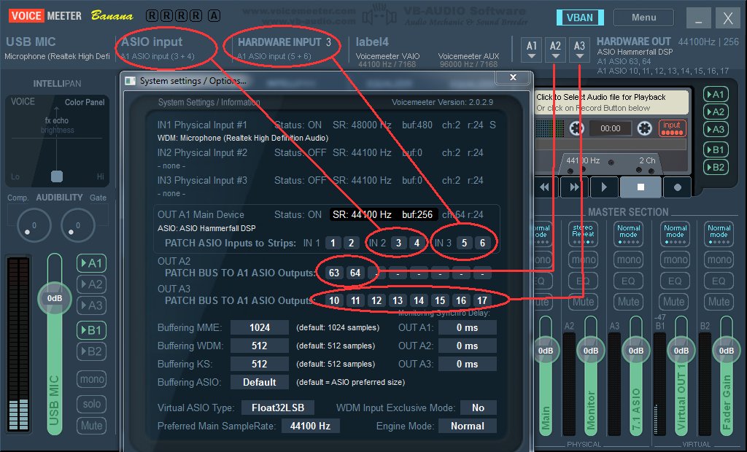
Task: Open the A1 hardware output device dropdown
Action: pos(532,49)
